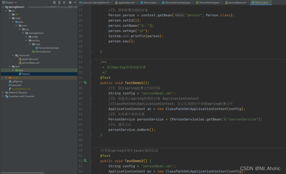Expand External Libraries node

(3, 92)
